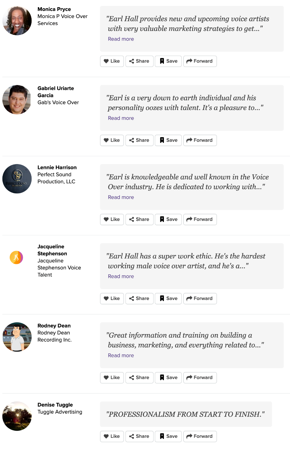Share Rodney Dean's testimonial
The width and height of the screenshot is (290, 450).
click(x=139, y=377)
